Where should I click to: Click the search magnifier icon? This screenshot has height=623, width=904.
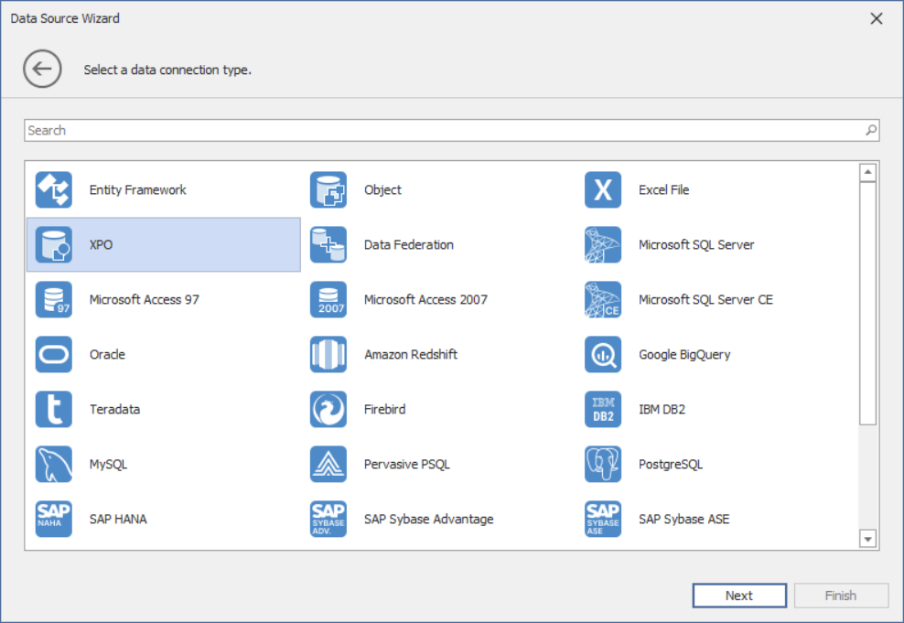pyautogui.click(x=871, y=131)
